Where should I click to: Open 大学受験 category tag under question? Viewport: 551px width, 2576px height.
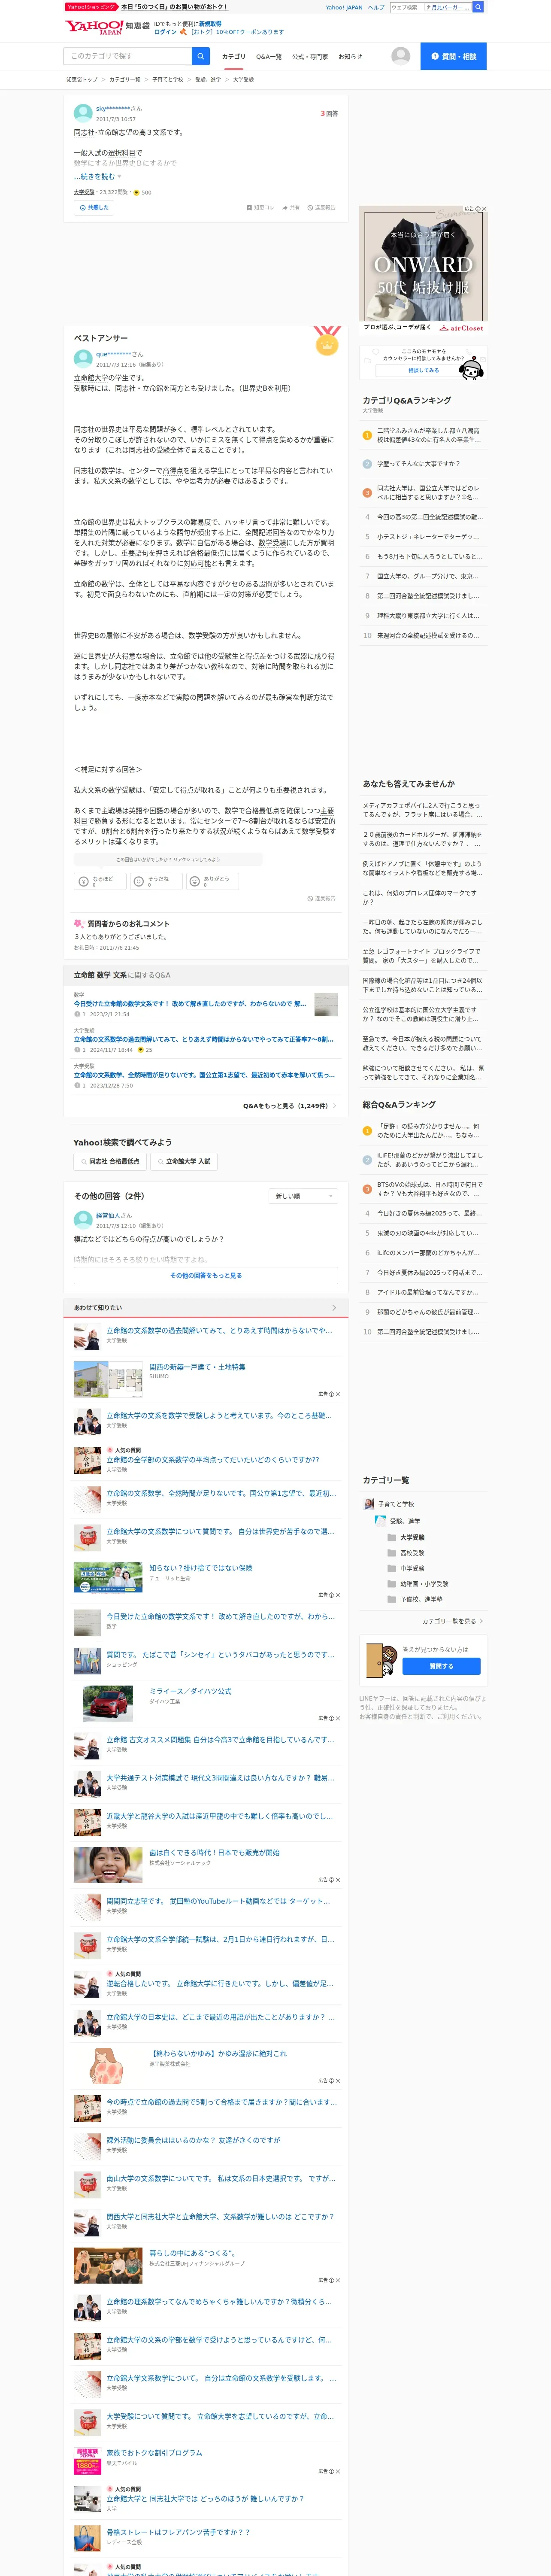tap(84, 192)
